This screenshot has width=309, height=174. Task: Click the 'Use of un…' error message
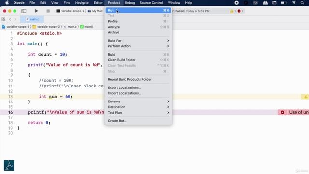pyautogui.click(x=299, y=112)
